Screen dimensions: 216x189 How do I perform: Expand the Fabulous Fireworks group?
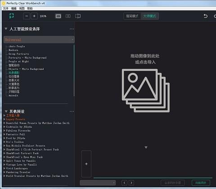[4, 130]
